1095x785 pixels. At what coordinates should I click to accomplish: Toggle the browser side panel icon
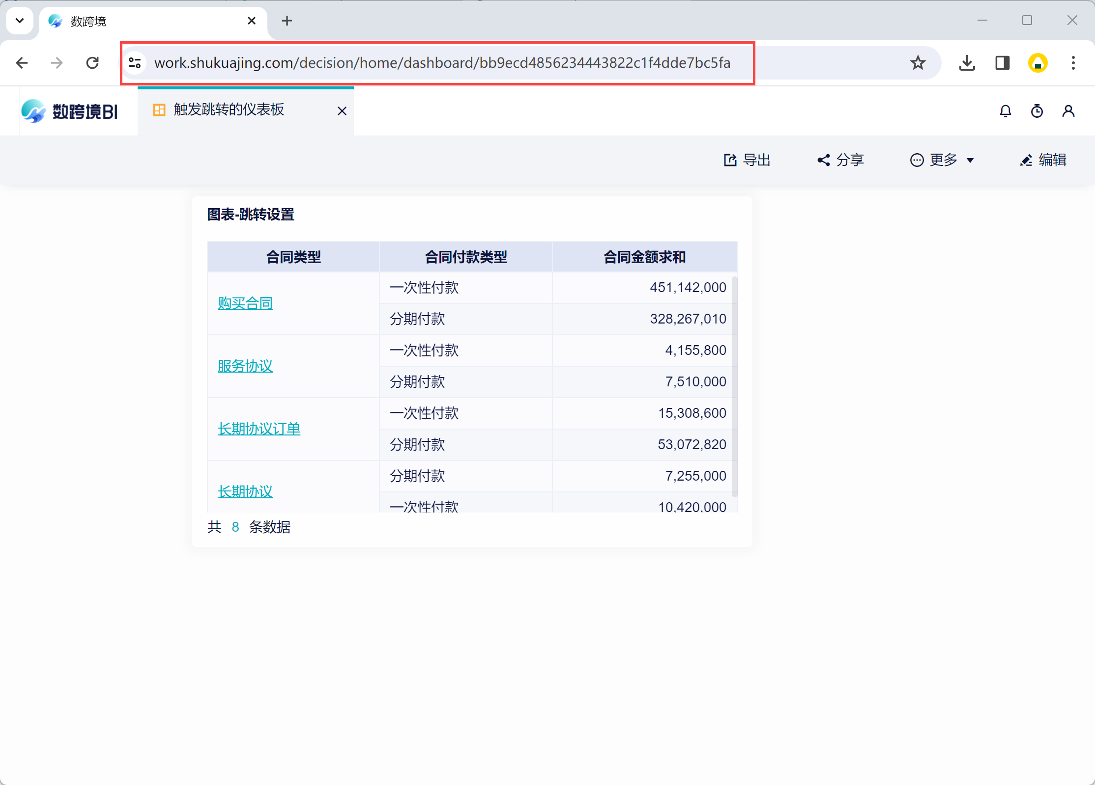click(x=1002, y=63)
